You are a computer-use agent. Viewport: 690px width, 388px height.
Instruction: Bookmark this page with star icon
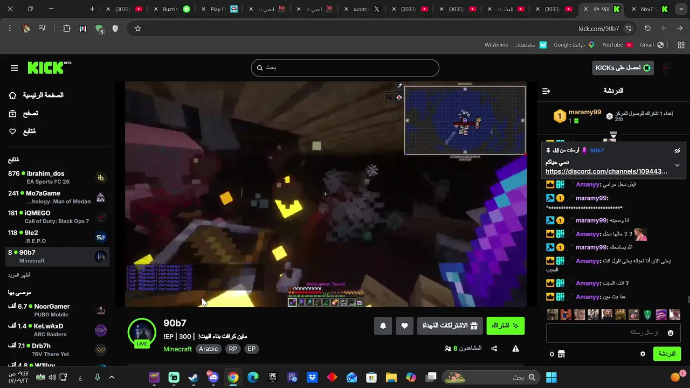pyautogui.click(x=138, y=29)
